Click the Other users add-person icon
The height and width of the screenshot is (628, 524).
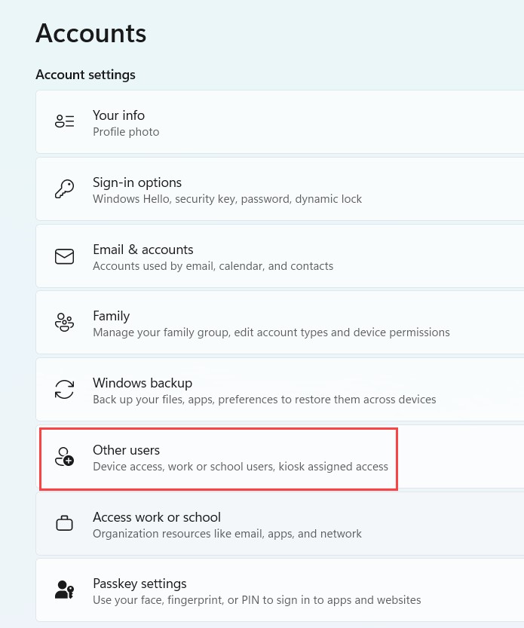[65, 457]
